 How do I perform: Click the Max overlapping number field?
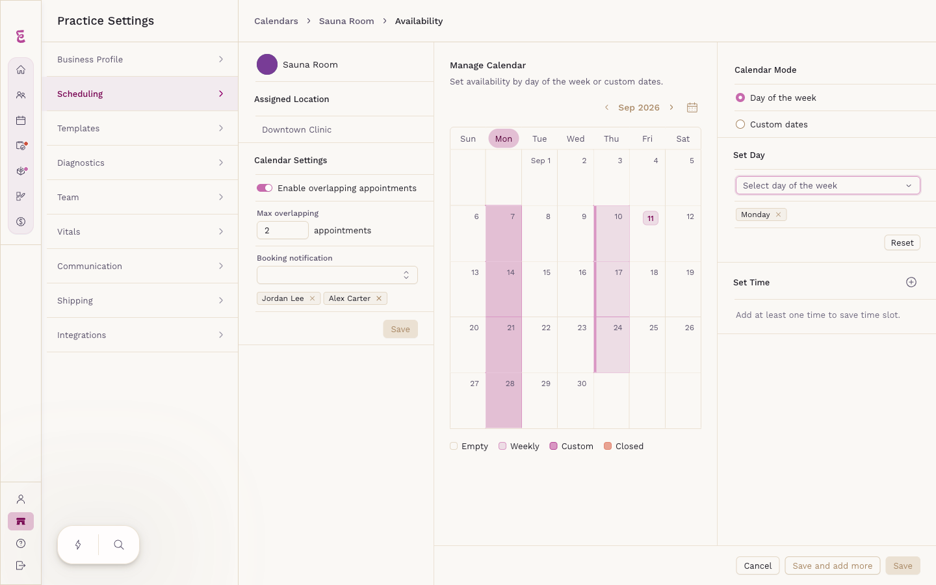(x=283, y=230)
